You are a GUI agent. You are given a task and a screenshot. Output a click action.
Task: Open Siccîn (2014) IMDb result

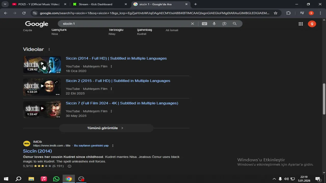click(x=37, y=151)
